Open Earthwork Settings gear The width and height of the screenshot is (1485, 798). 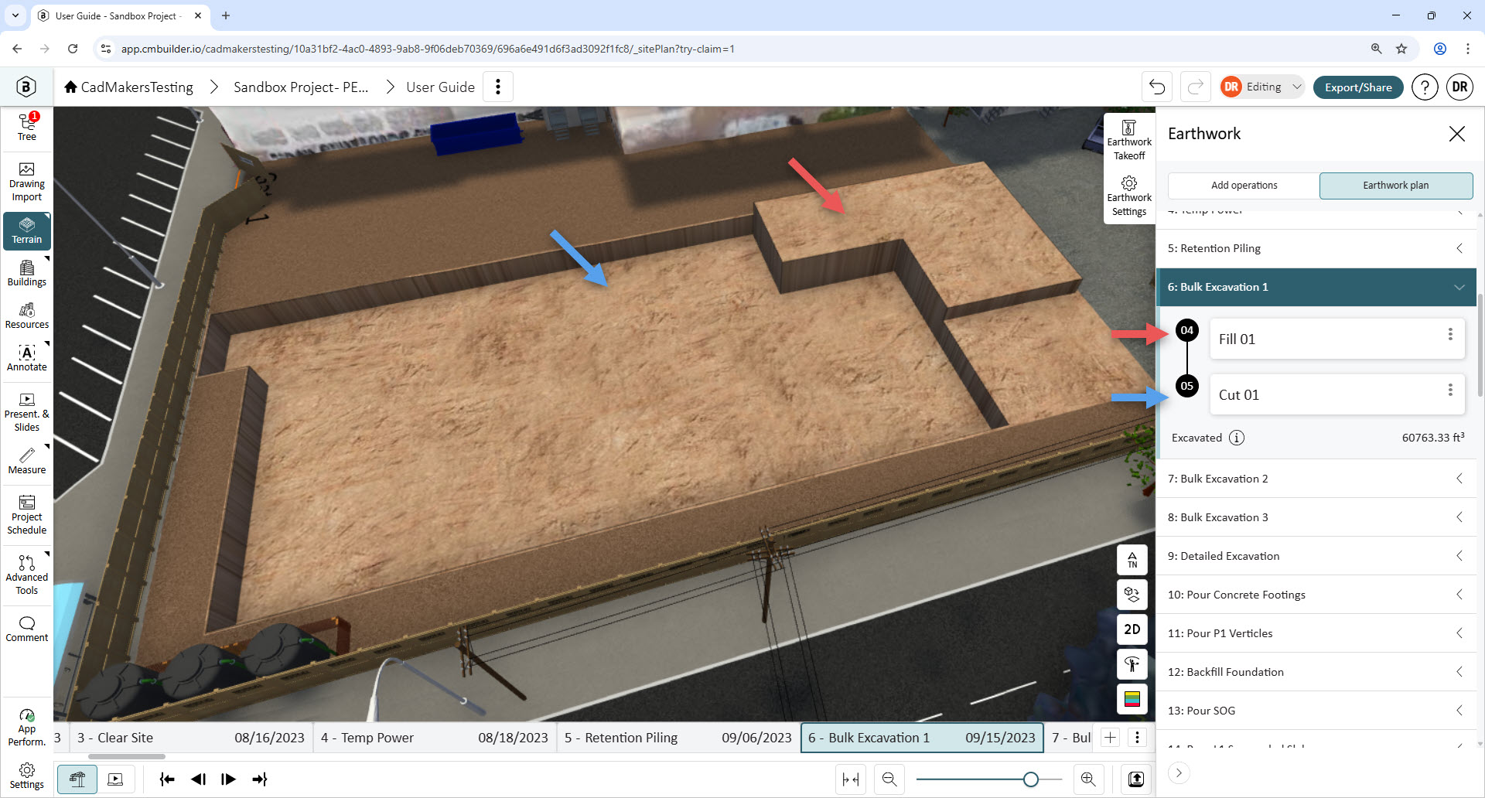(x=1128, y=196)
